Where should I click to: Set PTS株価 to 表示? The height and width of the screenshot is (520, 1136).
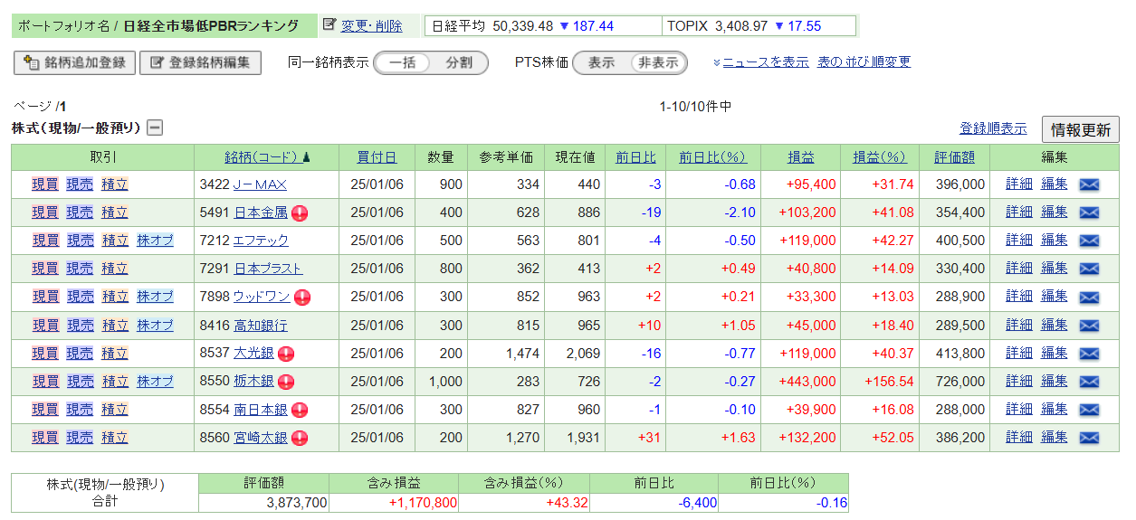click(601, 62)
